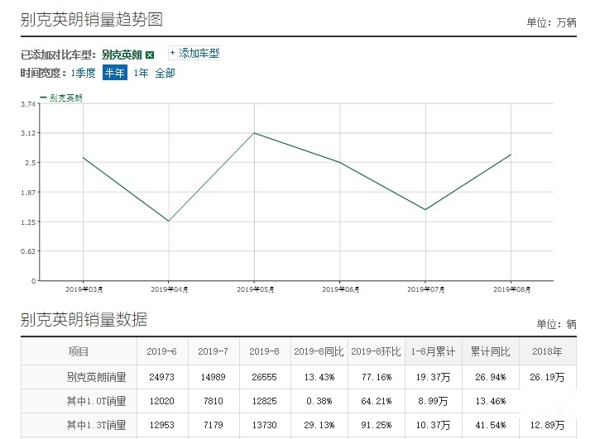
Task: Click the 添加车型 button
Action: click(194, 53)
